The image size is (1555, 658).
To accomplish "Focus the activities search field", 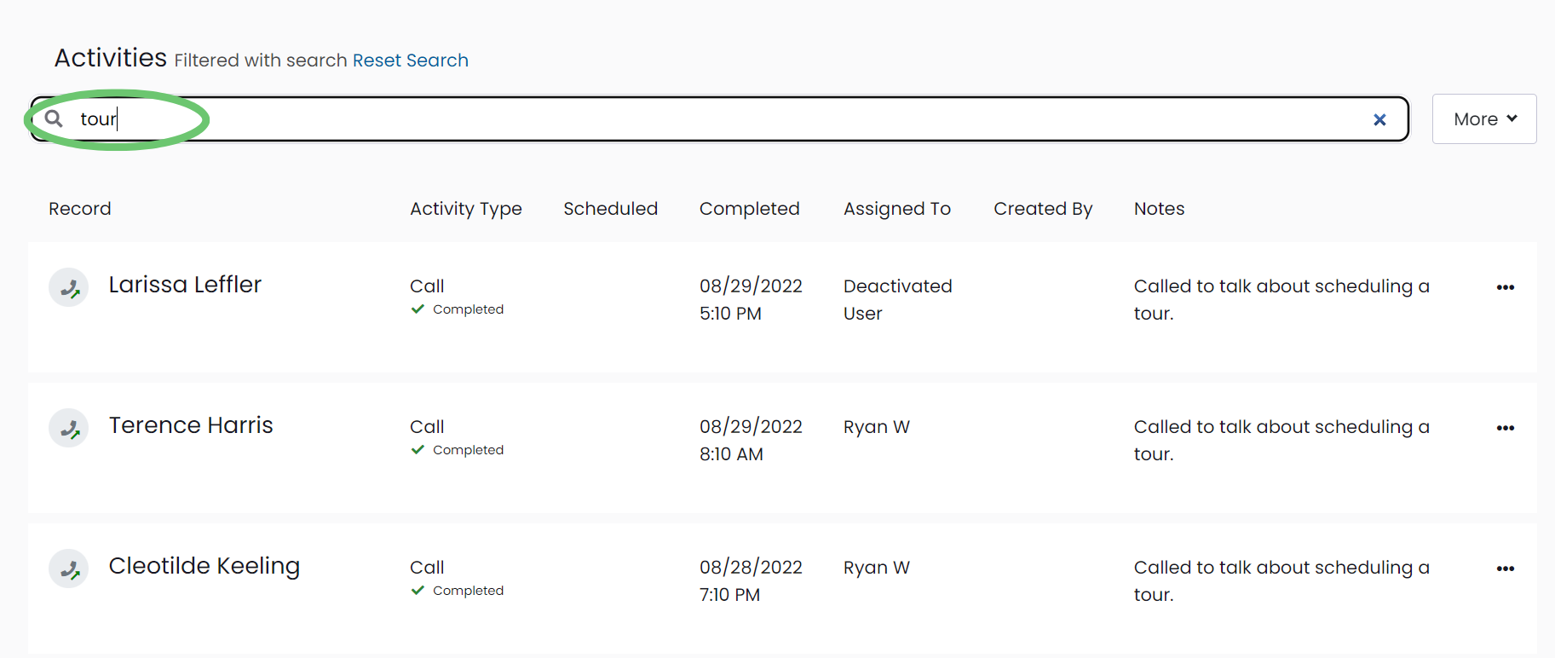I will pos(720,119).
